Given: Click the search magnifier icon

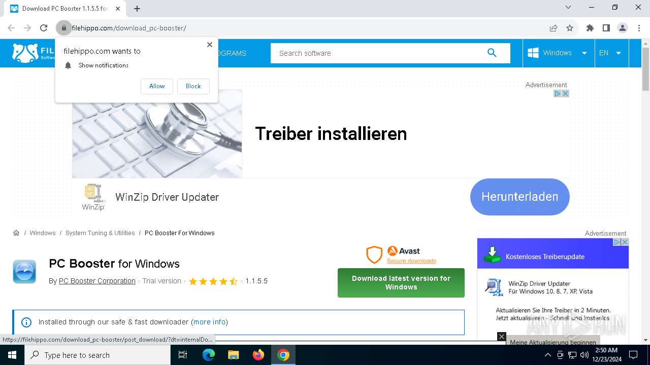Looking at the screenshot, I should pyautogui.click(x=492, y=53).
